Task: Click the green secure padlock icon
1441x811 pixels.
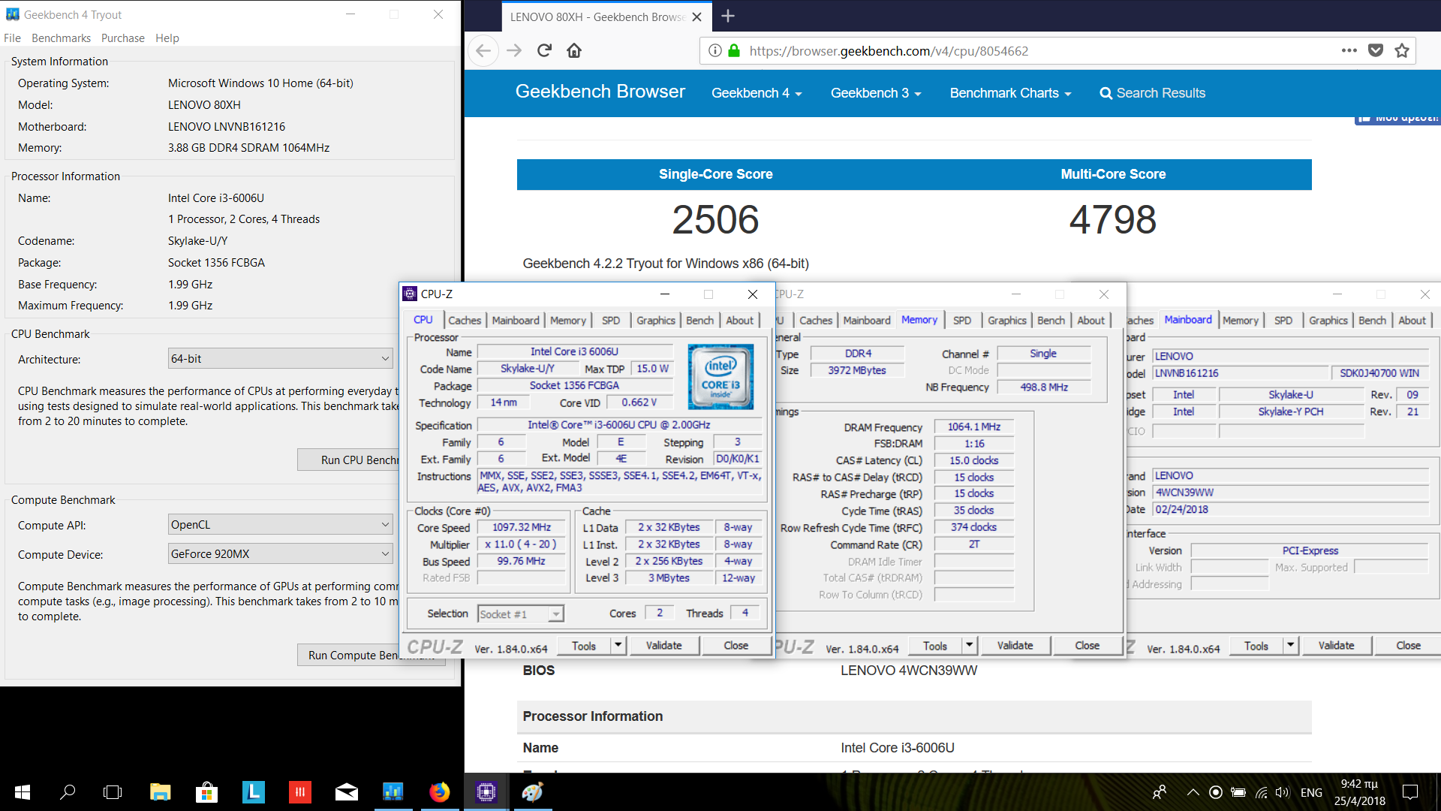Action: pos(734,51)
